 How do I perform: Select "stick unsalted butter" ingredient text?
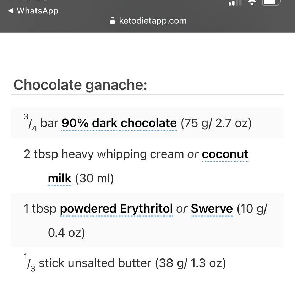[x=95, y=263]
